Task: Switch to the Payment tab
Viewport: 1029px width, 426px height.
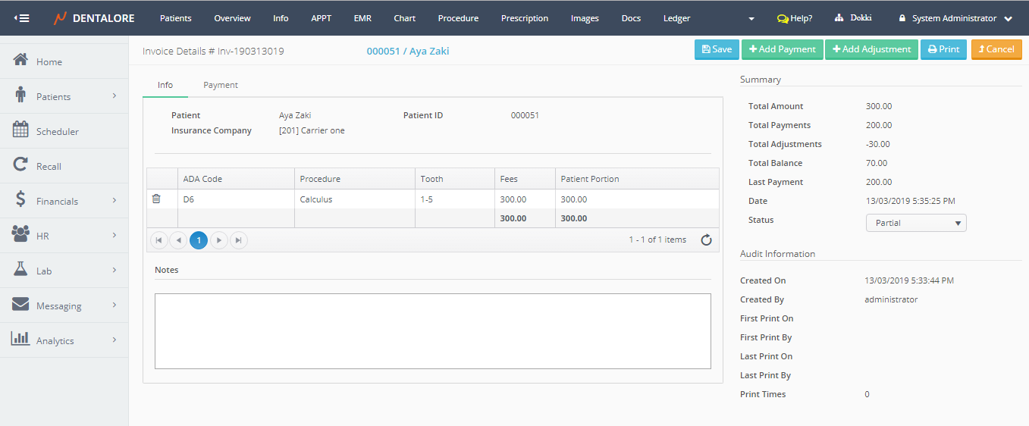Action: (221, 85)
